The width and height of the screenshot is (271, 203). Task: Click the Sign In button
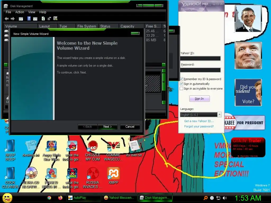pos(200,99)
